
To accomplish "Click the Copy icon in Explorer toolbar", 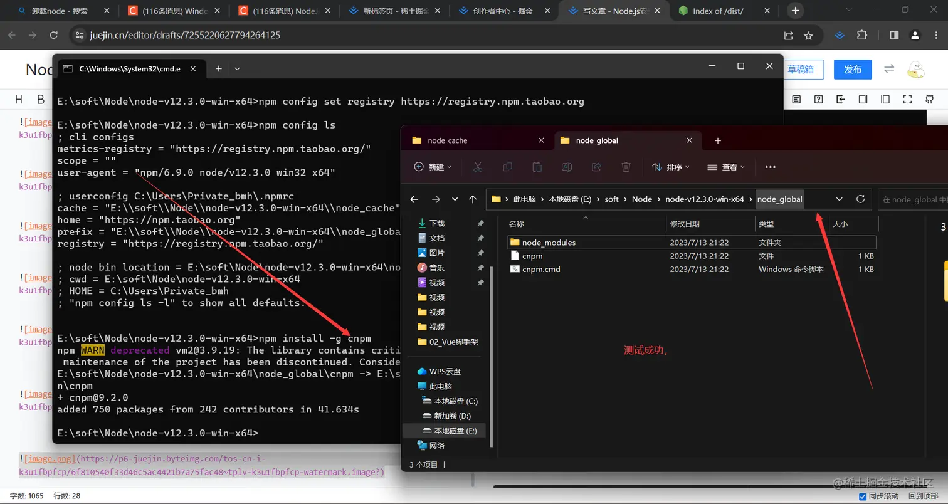I will [507, 167].
